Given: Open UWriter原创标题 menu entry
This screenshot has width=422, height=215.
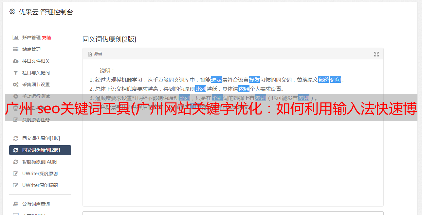Looking at the screenshot, I should click(x=40, y=185).
